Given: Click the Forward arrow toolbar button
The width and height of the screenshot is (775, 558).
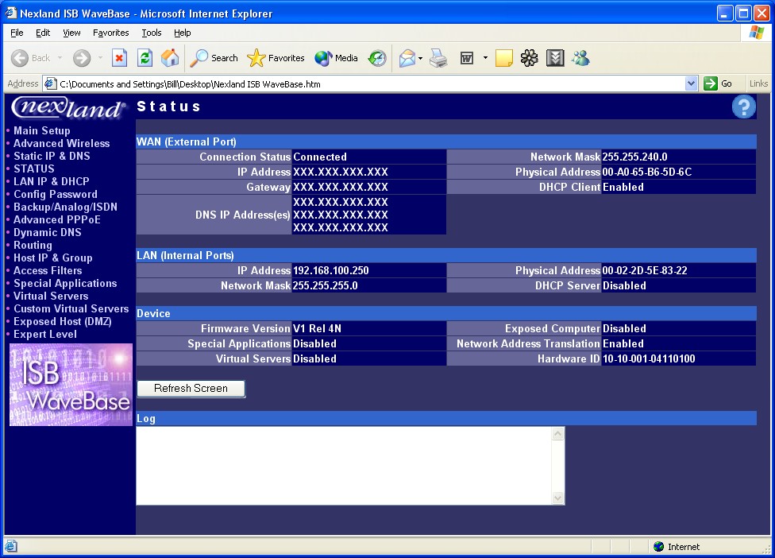Looking at the screenshot, I should [x=82, y=58].
